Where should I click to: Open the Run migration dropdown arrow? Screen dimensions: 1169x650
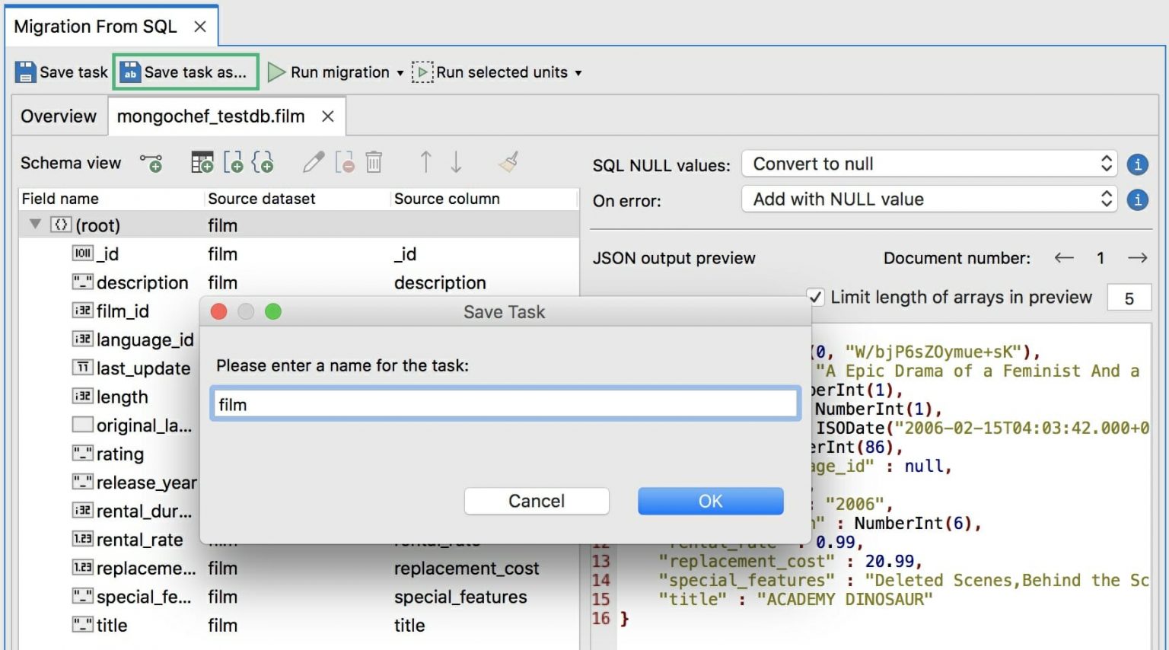click(x=400, y=73)
